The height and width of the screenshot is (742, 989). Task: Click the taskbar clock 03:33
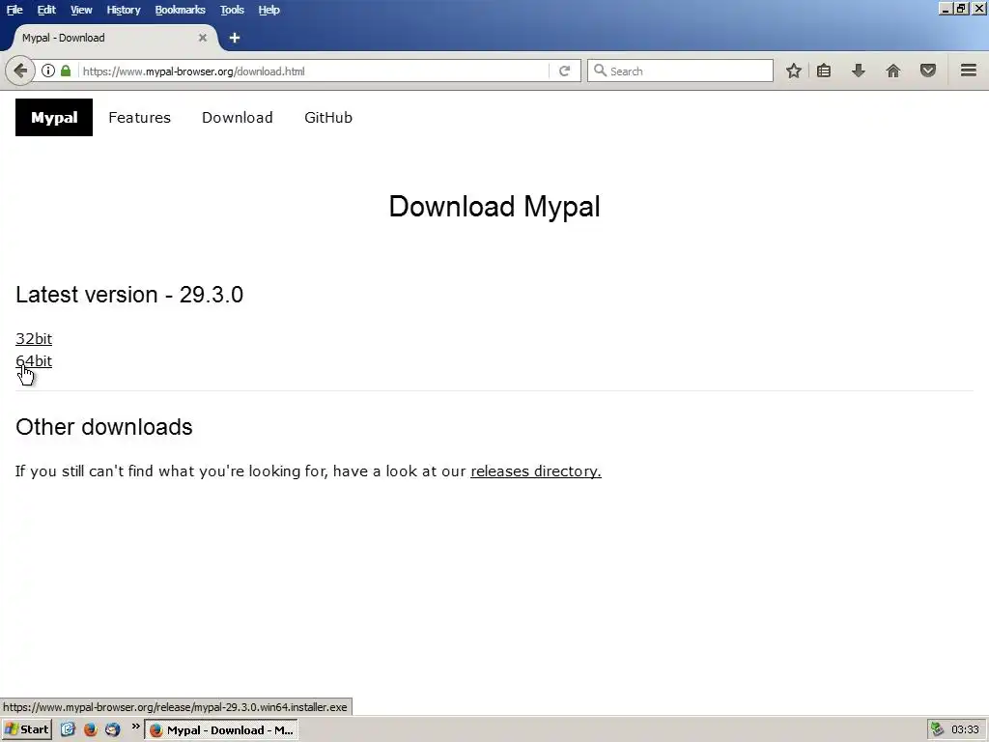pos(965,730)
